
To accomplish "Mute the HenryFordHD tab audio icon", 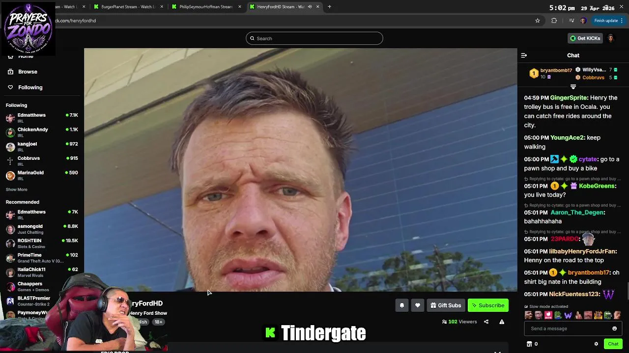I will 310,6.
